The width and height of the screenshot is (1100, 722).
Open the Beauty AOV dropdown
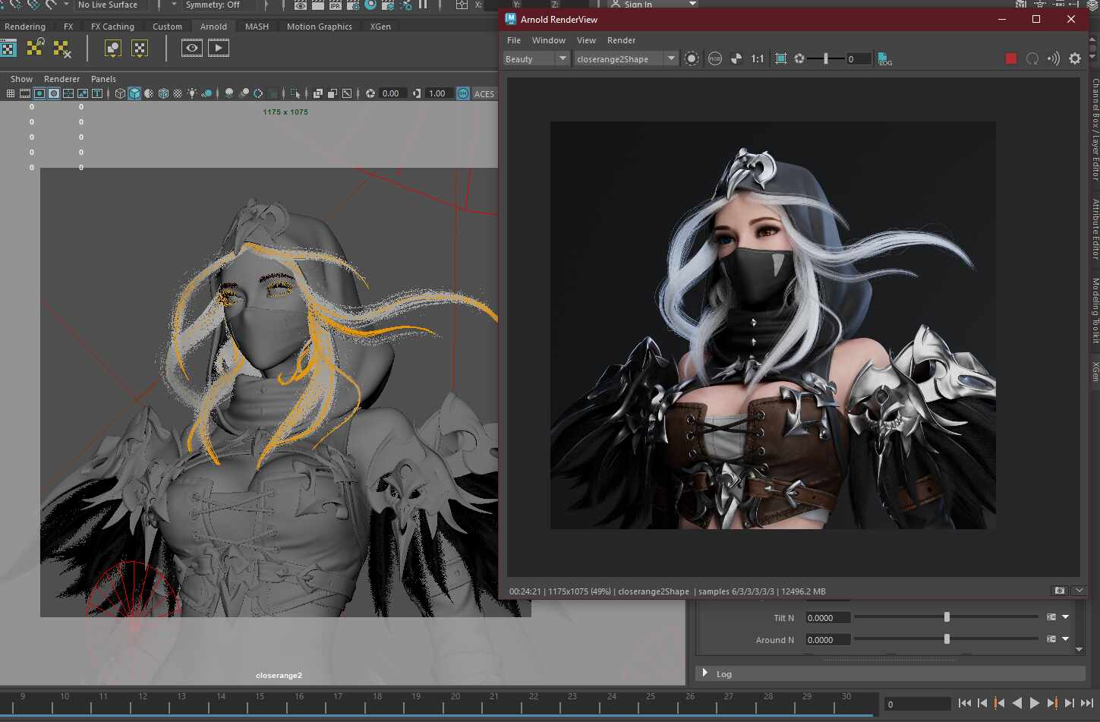[536, 58]
